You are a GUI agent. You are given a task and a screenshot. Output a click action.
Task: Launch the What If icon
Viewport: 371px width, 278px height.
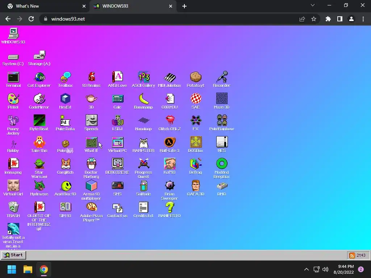(x=91, y=142)
